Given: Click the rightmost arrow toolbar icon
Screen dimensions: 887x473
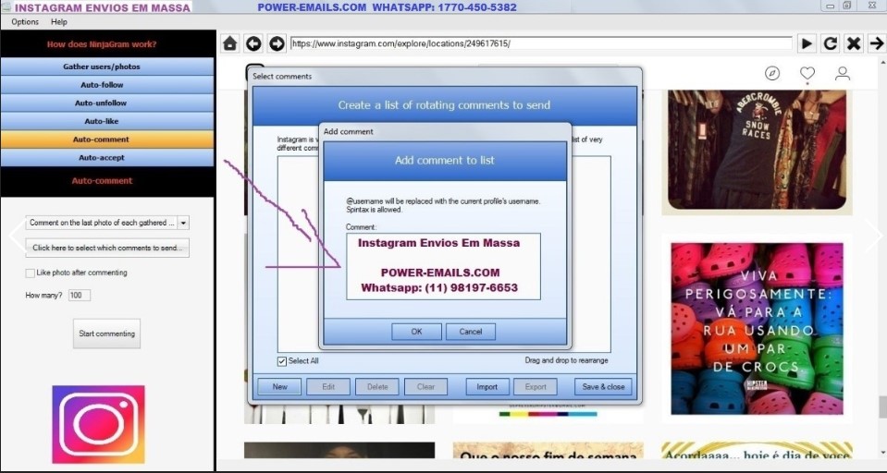Looking at the screenshot, I should coord(876,43).
